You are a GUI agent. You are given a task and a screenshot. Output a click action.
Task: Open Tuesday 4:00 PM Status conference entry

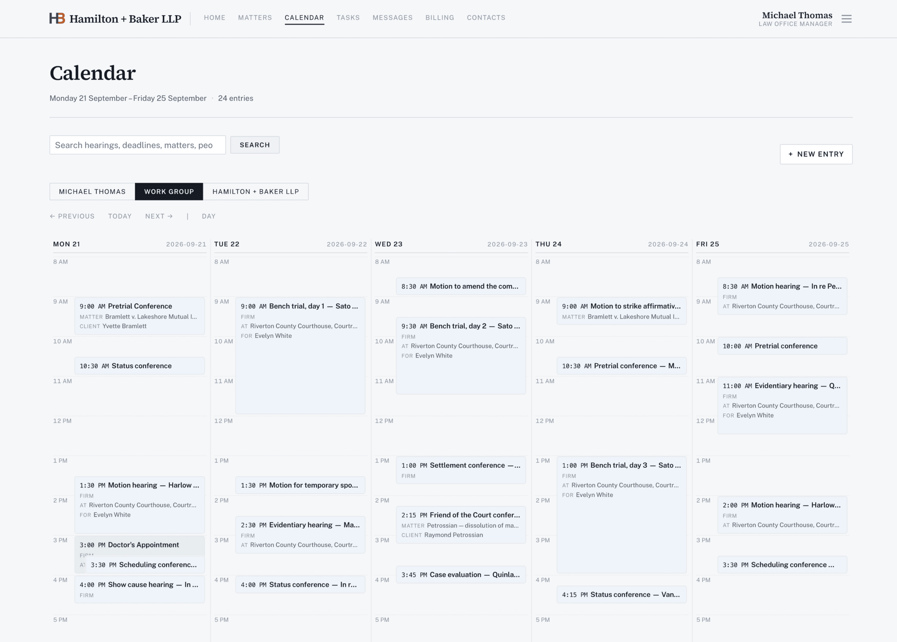coord(300,585)
